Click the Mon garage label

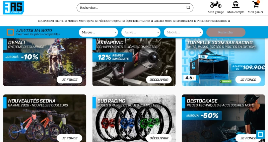(216, 12)
